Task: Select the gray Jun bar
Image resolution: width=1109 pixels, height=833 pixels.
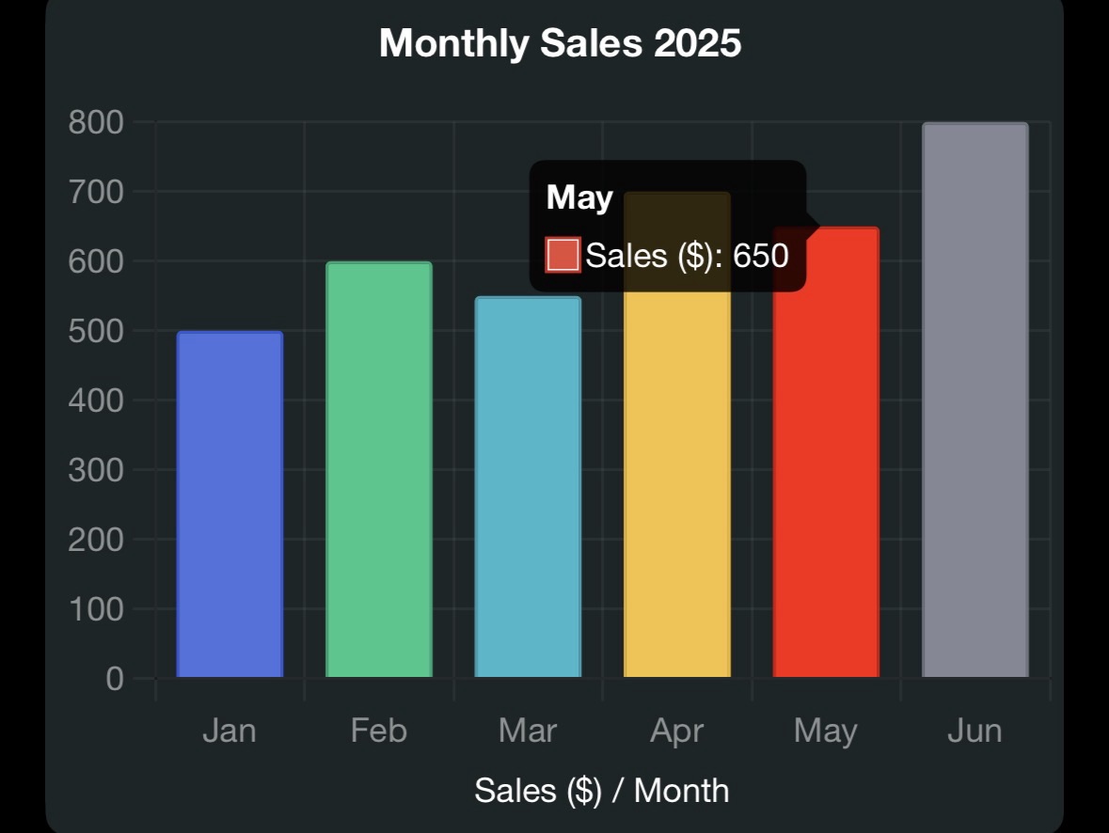Action: point(974,400)
